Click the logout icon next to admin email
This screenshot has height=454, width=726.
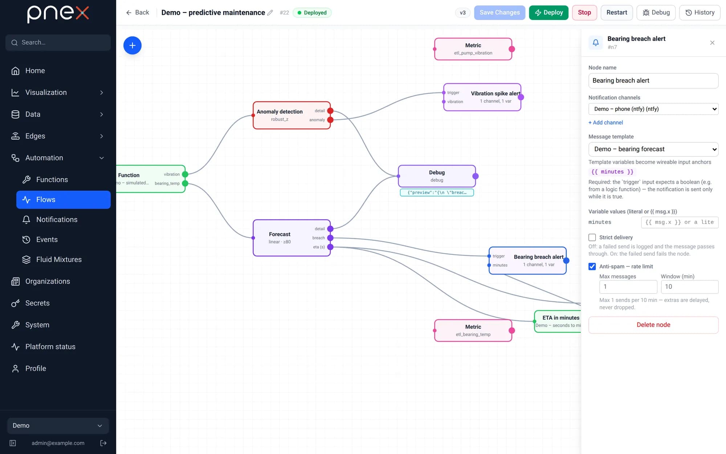pos(103,443)
